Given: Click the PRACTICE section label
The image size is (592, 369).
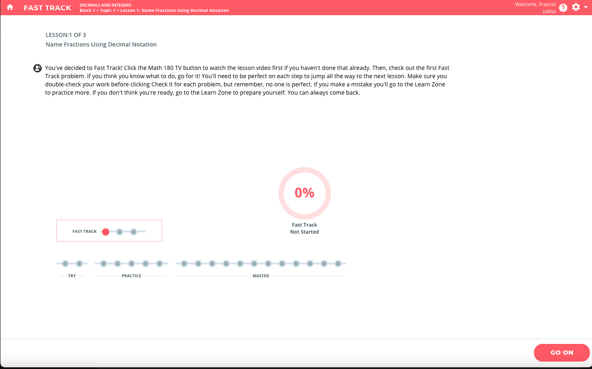Looking at the screenshot, I should [x=131, y=276].
